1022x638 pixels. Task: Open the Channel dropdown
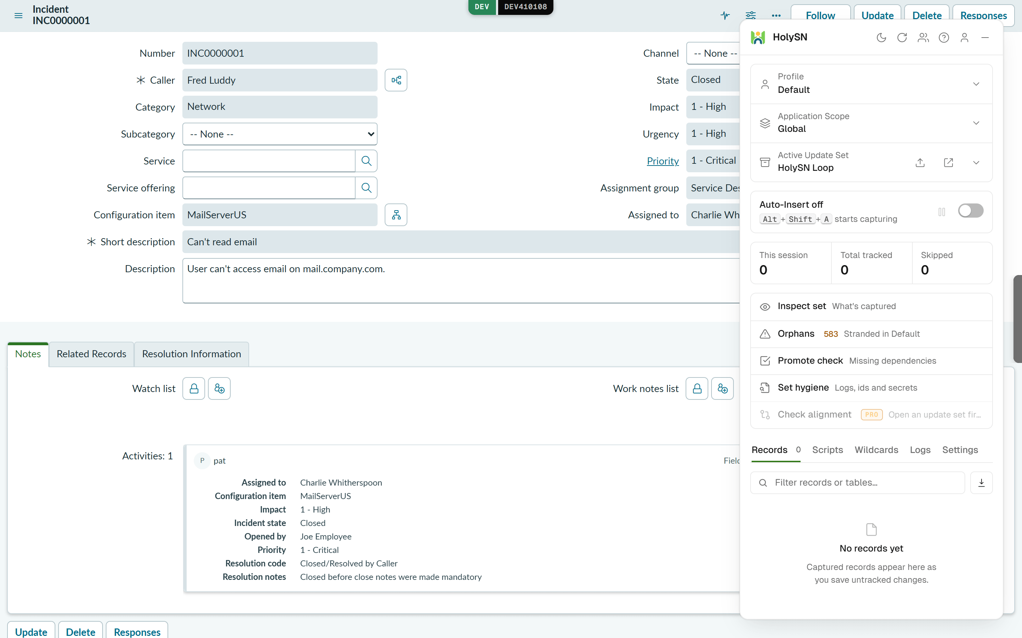point(713,53)
